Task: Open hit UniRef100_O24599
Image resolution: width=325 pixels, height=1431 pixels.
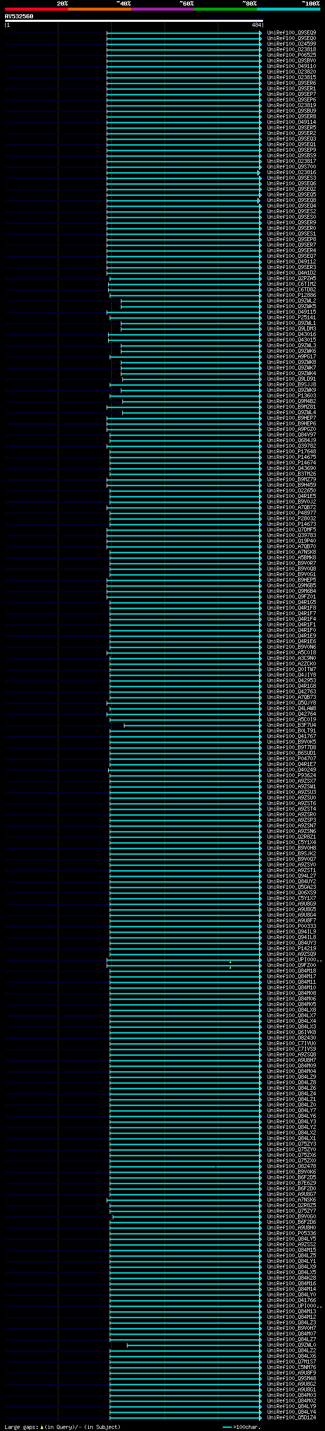Action: [291, 44]
